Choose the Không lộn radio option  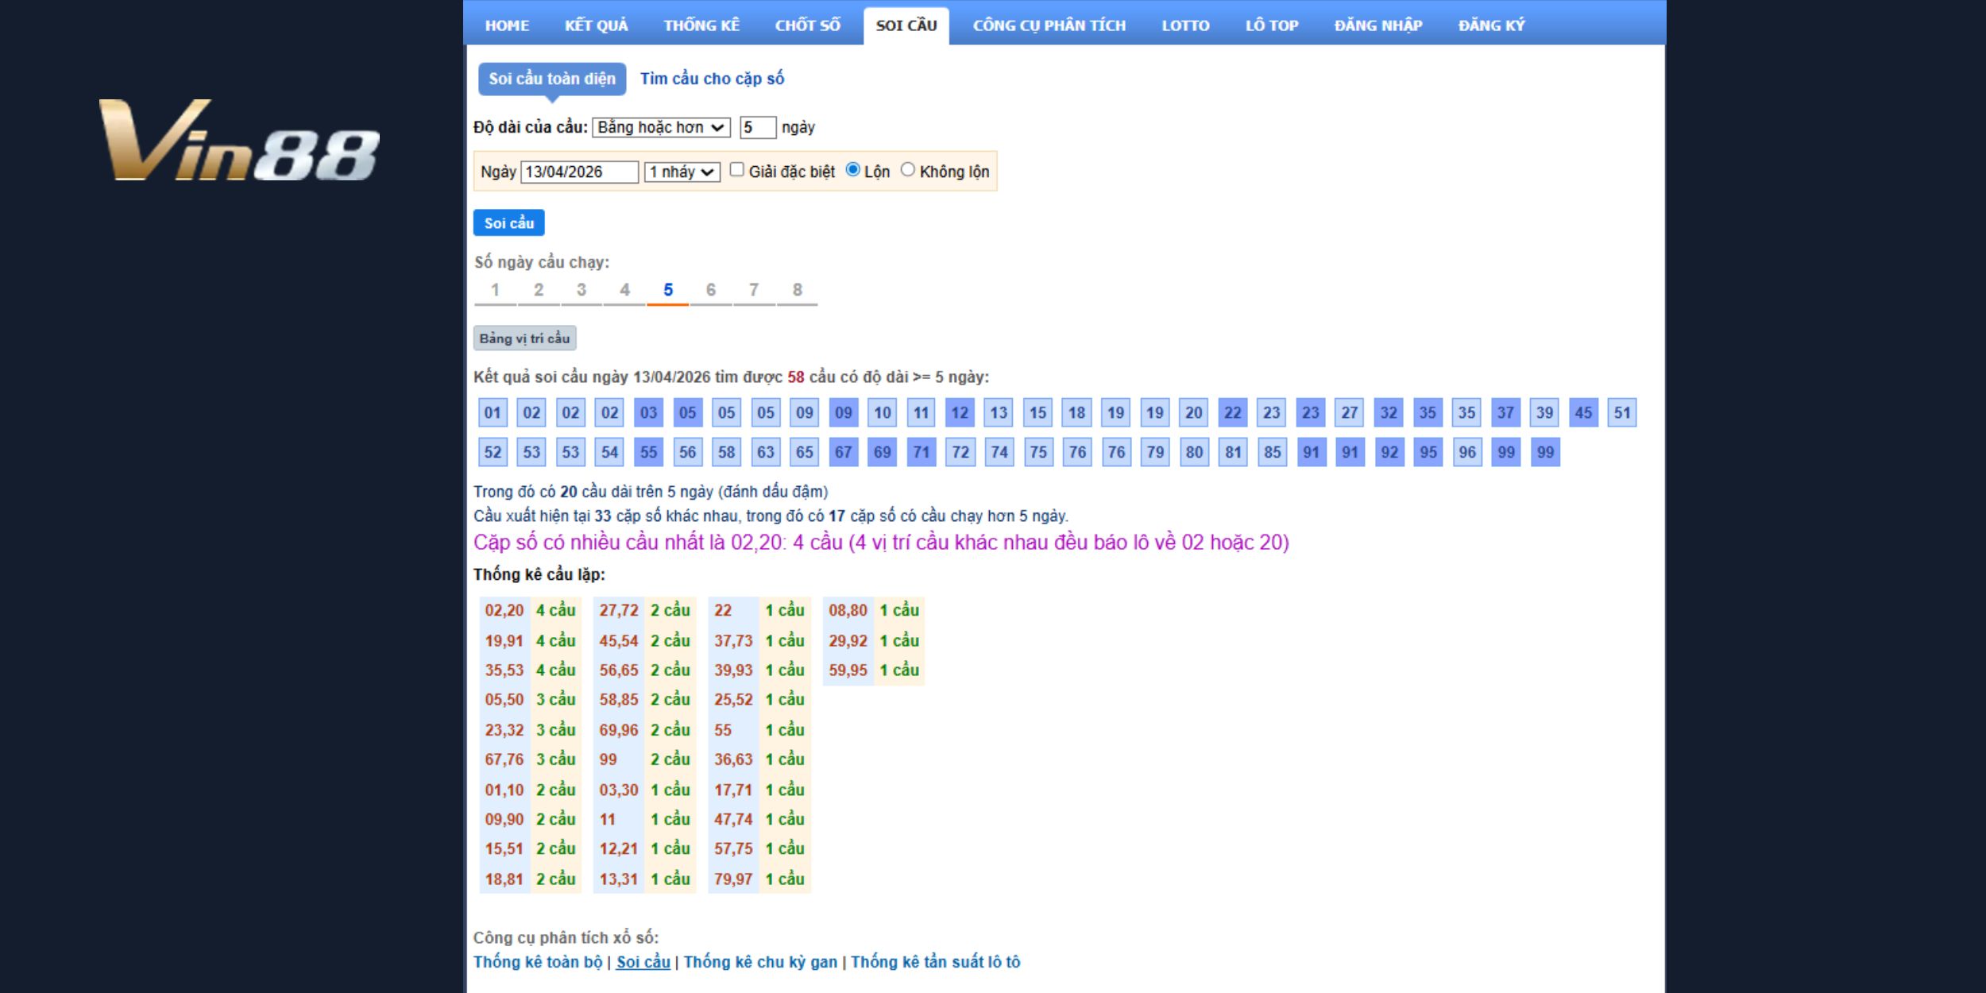[x=907, y=170]
